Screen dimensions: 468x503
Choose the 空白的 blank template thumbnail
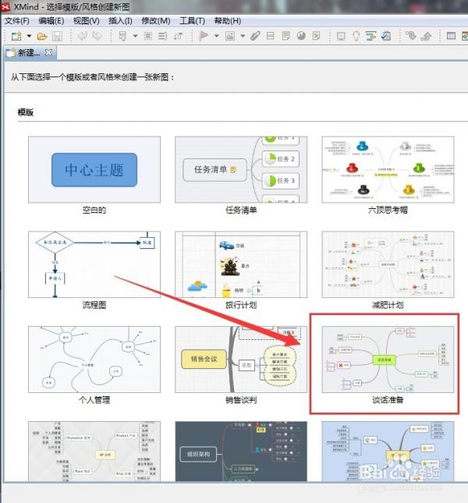point(94,170)
